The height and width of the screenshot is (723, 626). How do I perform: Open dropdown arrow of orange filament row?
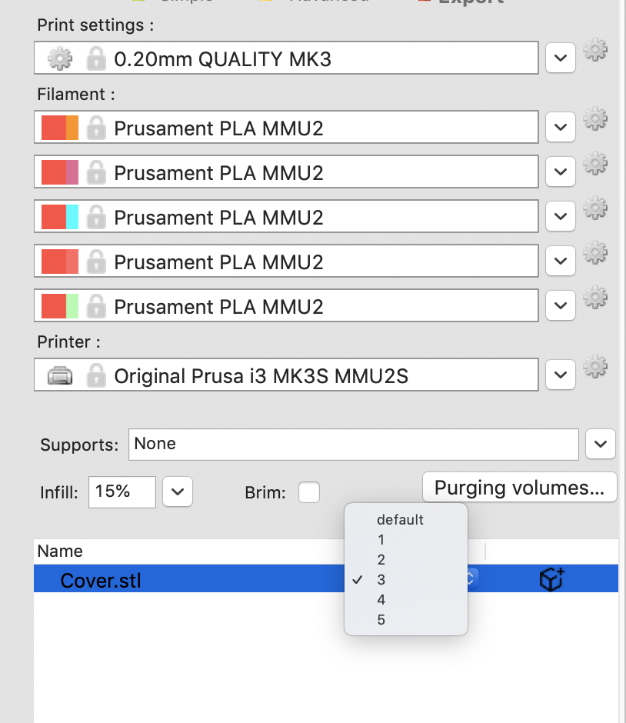click(x=560, y=127)
